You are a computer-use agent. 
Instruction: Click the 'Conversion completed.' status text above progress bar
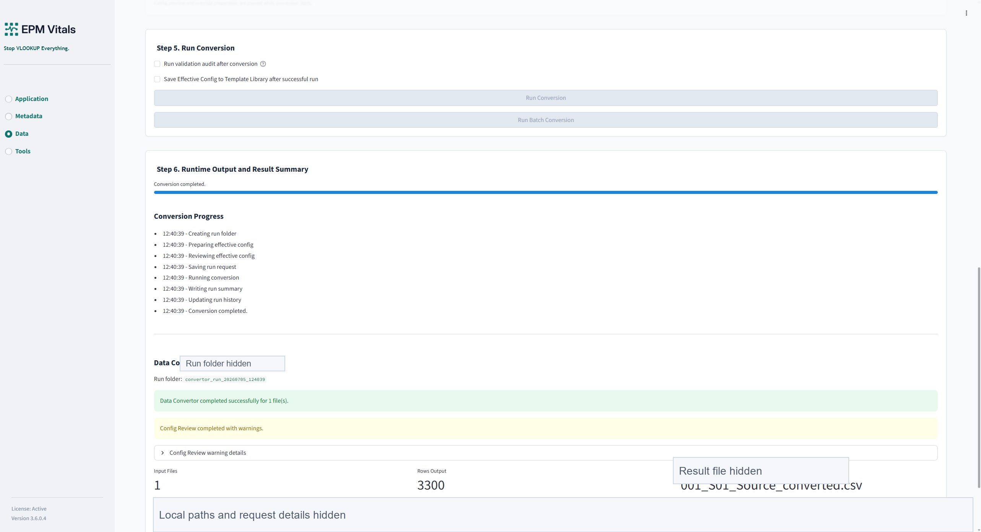pos(179,184)
